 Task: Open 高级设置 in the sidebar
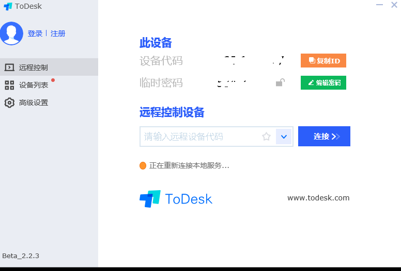tap(49, 103)
